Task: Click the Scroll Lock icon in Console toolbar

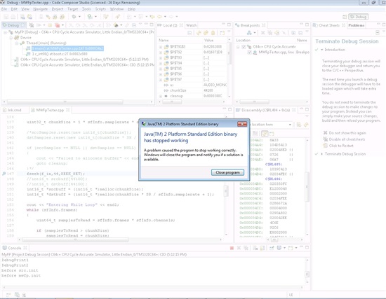Action: [x=262, y=248]
